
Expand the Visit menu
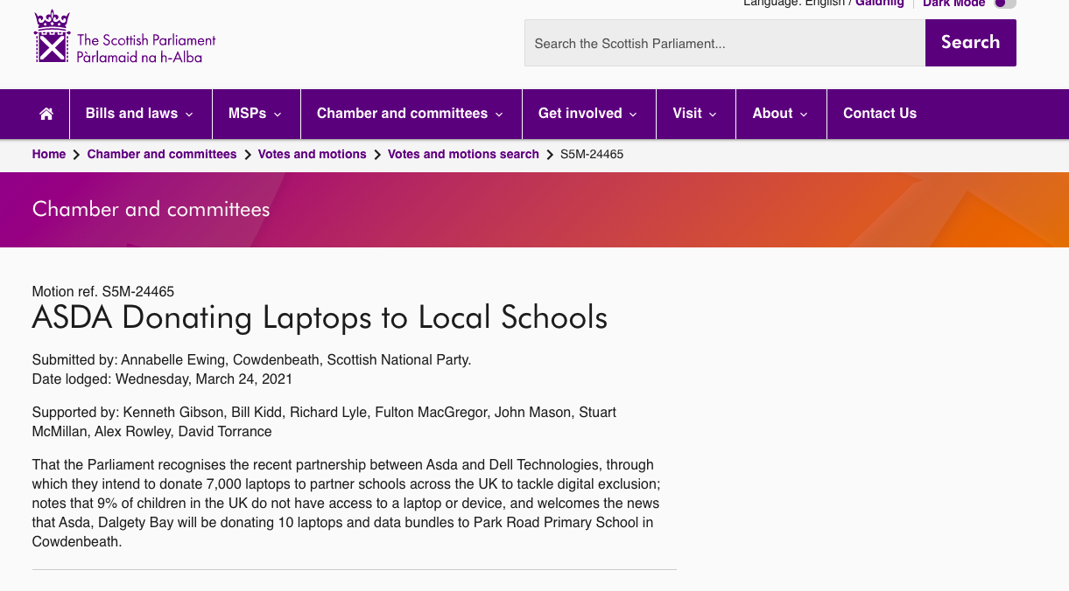pos(695,114)
